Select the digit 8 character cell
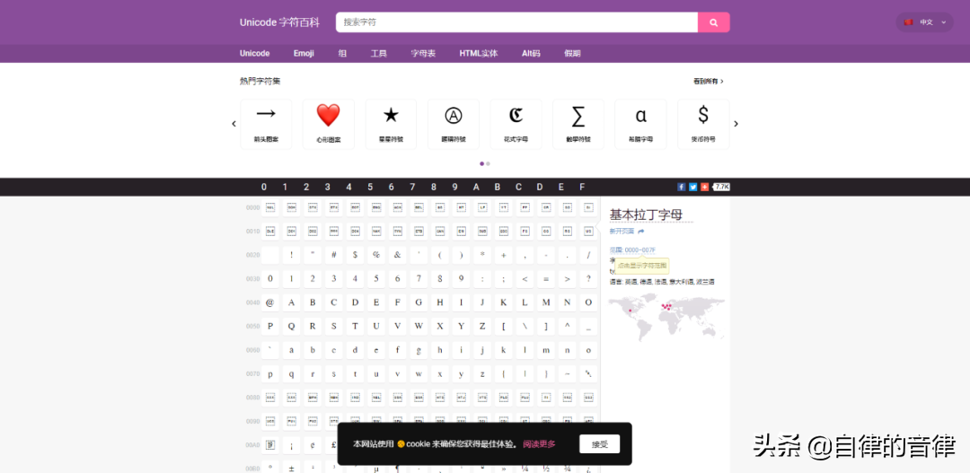Image resolution: width=970 pixels, height=473 pixels. point(440,279)
